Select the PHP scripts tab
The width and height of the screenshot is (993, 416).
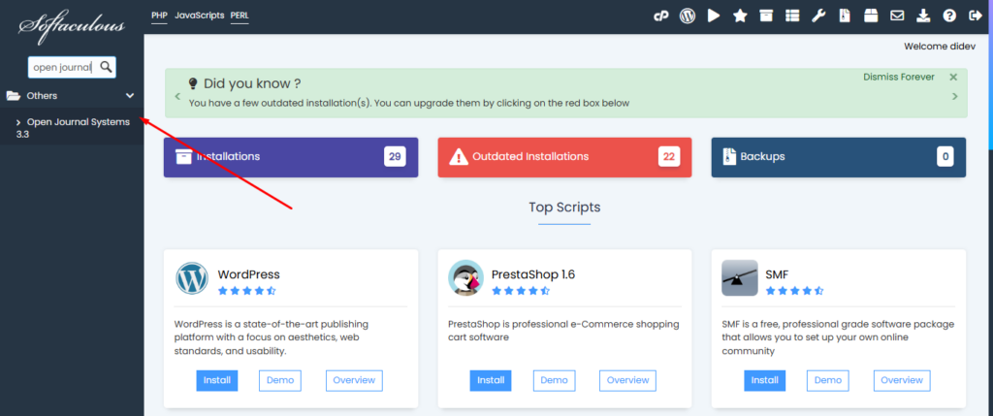[x=159, y=16]
